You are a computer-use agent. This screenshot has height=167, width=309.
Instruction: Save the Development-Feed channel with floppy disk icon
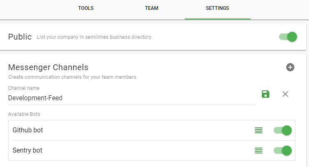(x=265, y=94)
